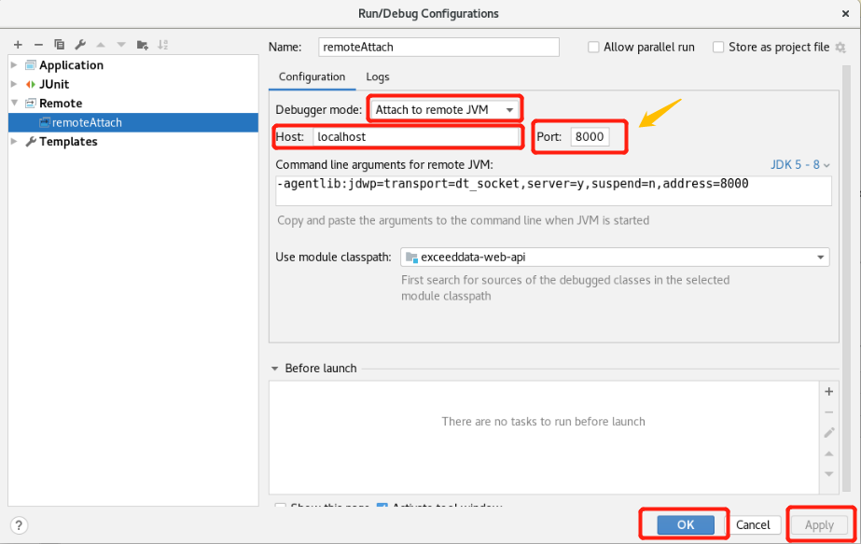Close the Run/Debug Configurations dialog
Image resolution: width=861 pixels, height=544 pixels.
pyautogui.click(x=846, y=14)
